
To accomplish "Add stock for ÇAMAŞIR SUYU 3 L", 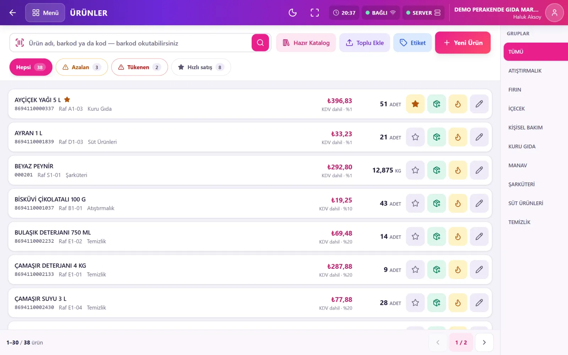I will [x=437, y=303].
